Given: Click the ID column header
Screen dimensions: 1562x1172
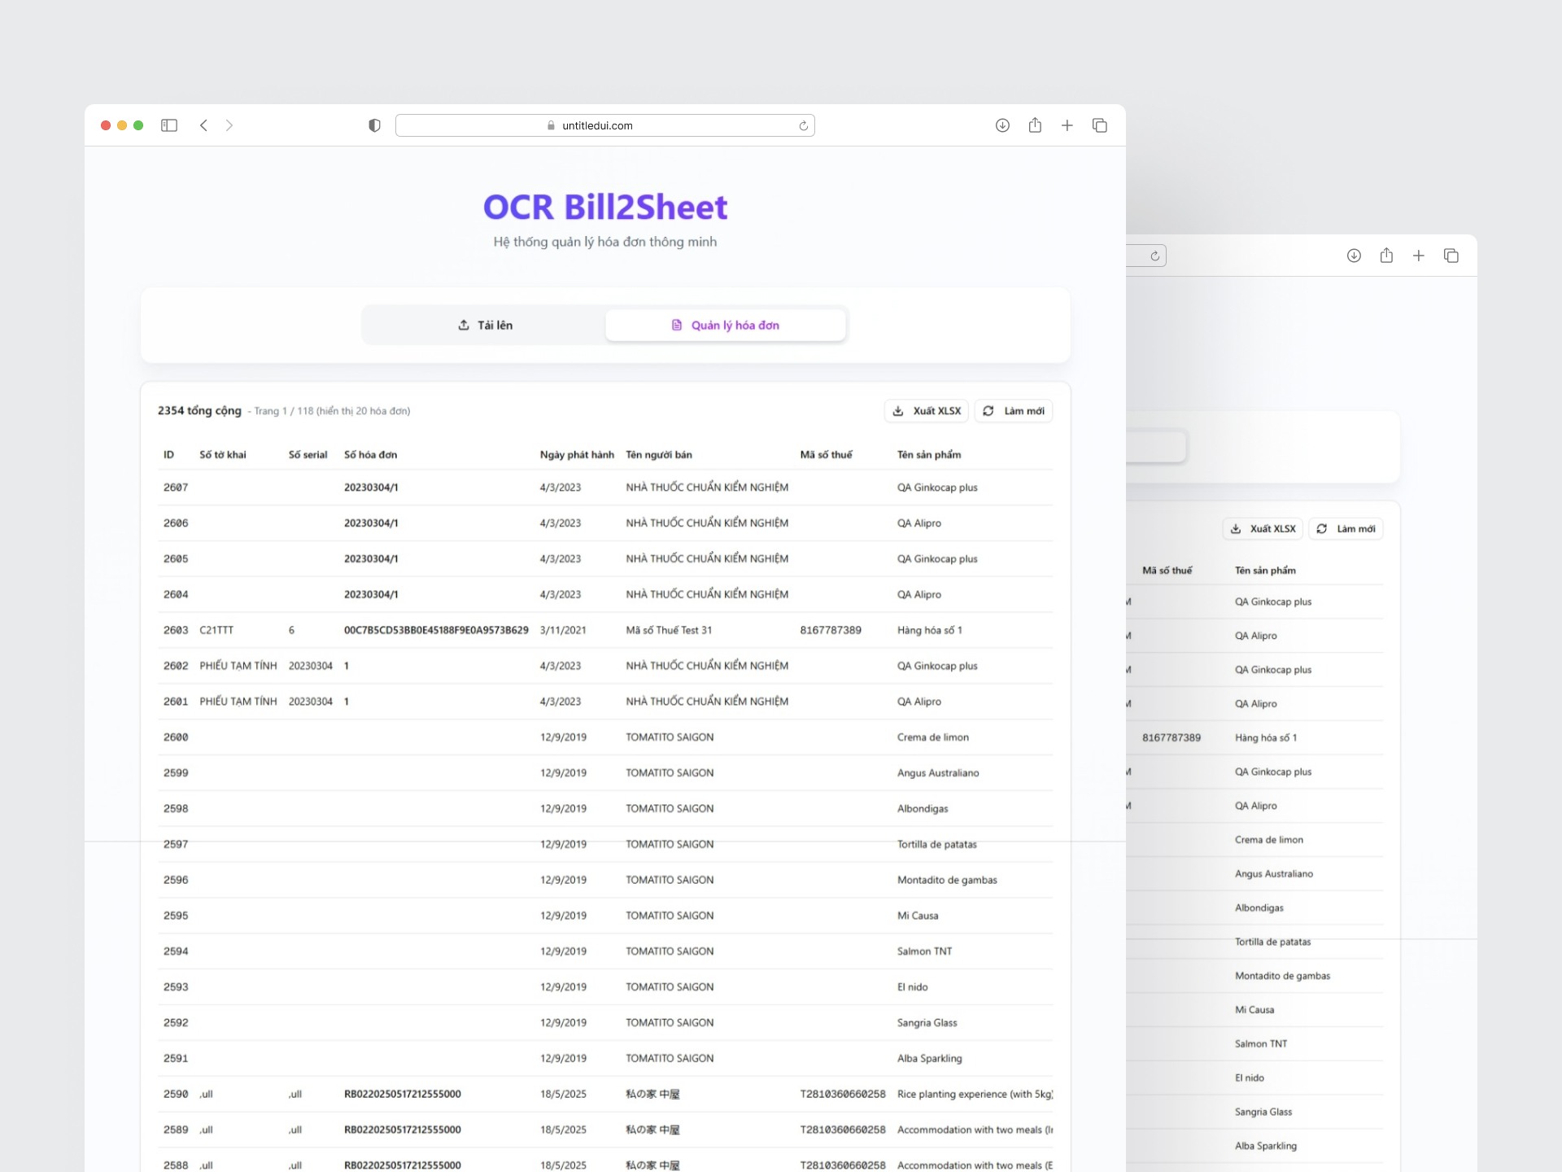Looking at the screenshot, I should pos(168,455).
